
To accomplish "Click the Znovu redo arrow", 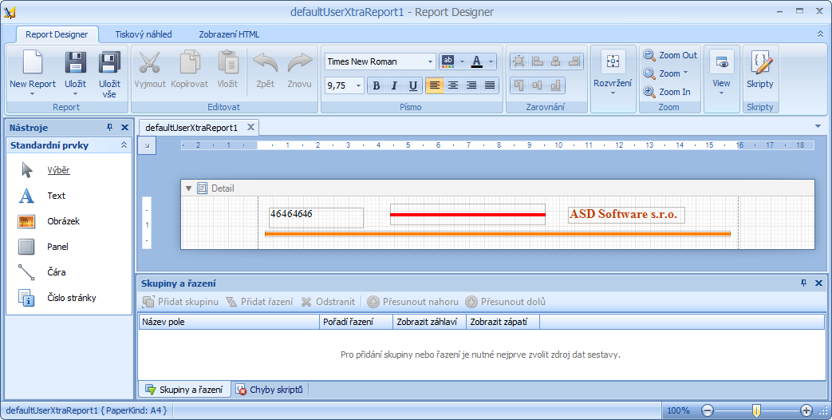I will tap(300, 62).
